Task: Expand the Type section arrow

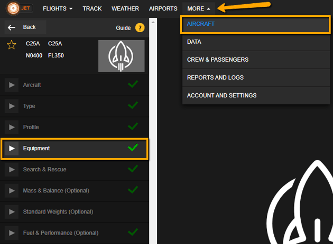Action: (12, 106)
